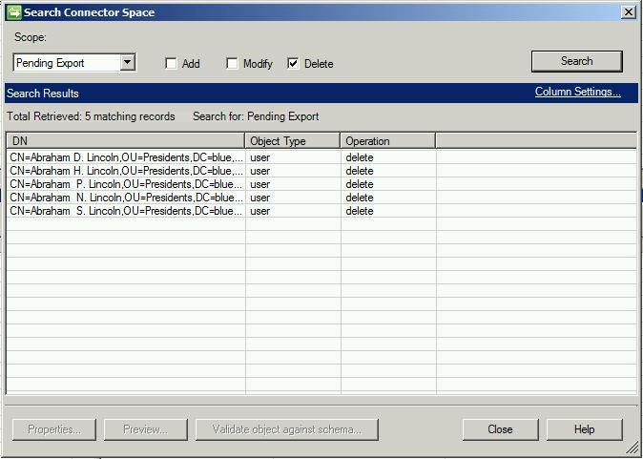The height and width of the screenshot is (459, 643).
Task: Select the Abraham H. Lincoln row
Action: (321, 171)
